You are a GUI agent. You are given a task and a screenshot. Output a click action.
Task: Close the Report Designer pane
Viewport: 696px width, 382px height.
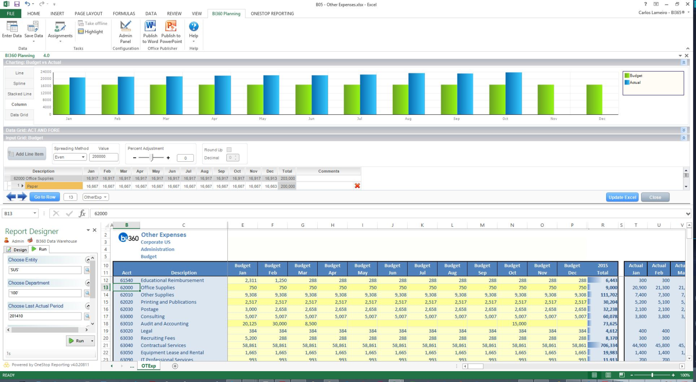(x=95, y=230)
